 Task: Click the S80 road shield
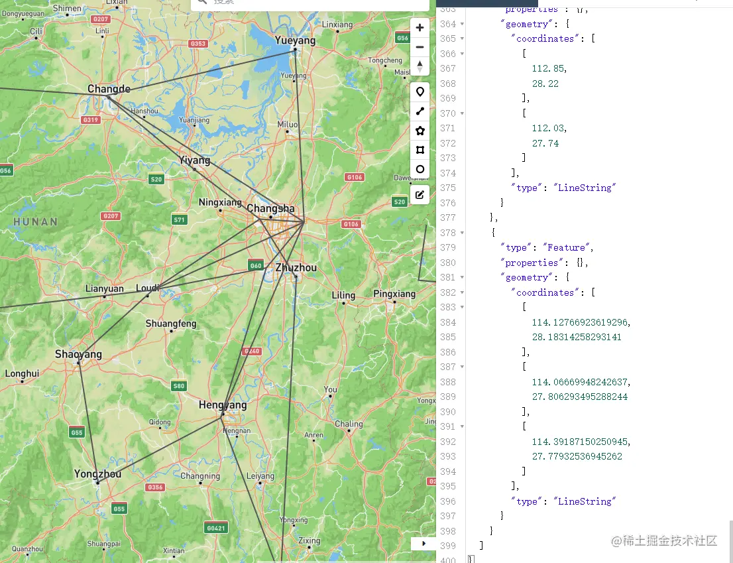click(x=179, y=386)
